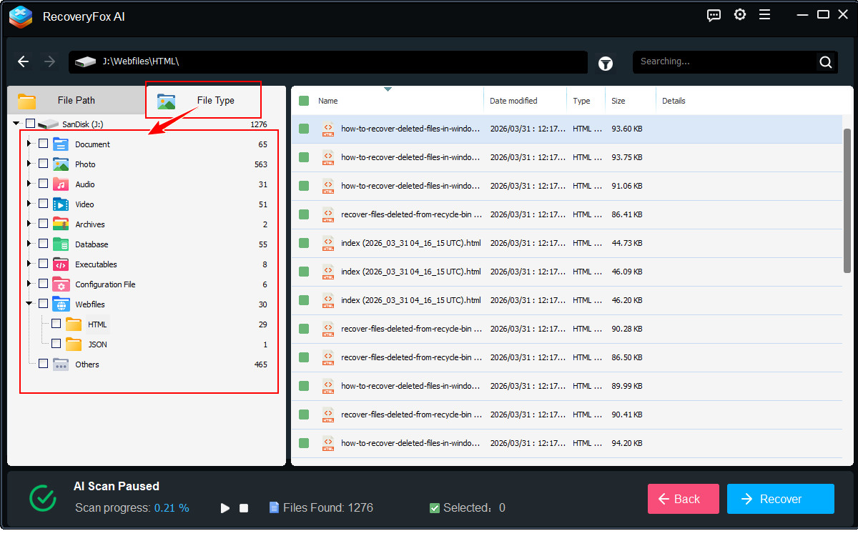Click the file list vertical scrollbar
This screenshot has width=858, height=536.
pos(847,200)
